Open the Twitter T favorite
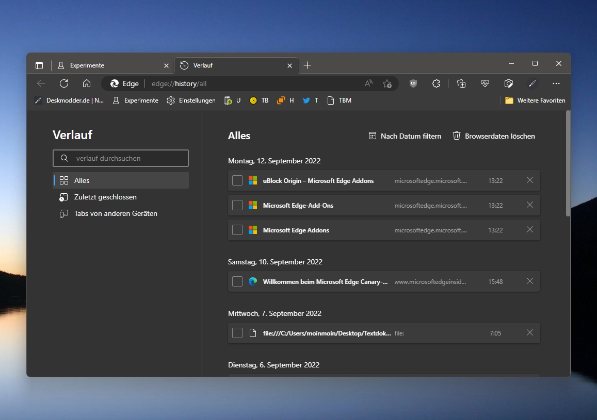This screenshot has width=597, height=420. coord(310,100)
